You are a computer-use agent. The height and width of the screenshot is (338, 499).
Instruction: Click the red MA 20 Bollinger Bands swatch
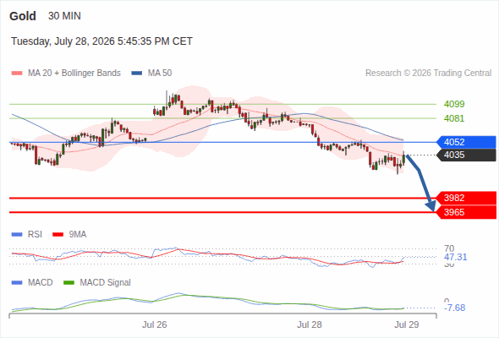click(x=17, y=74)
